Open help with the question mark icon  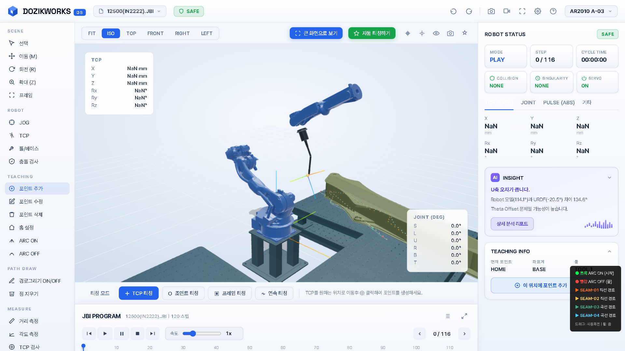click(x=553, y=11)
